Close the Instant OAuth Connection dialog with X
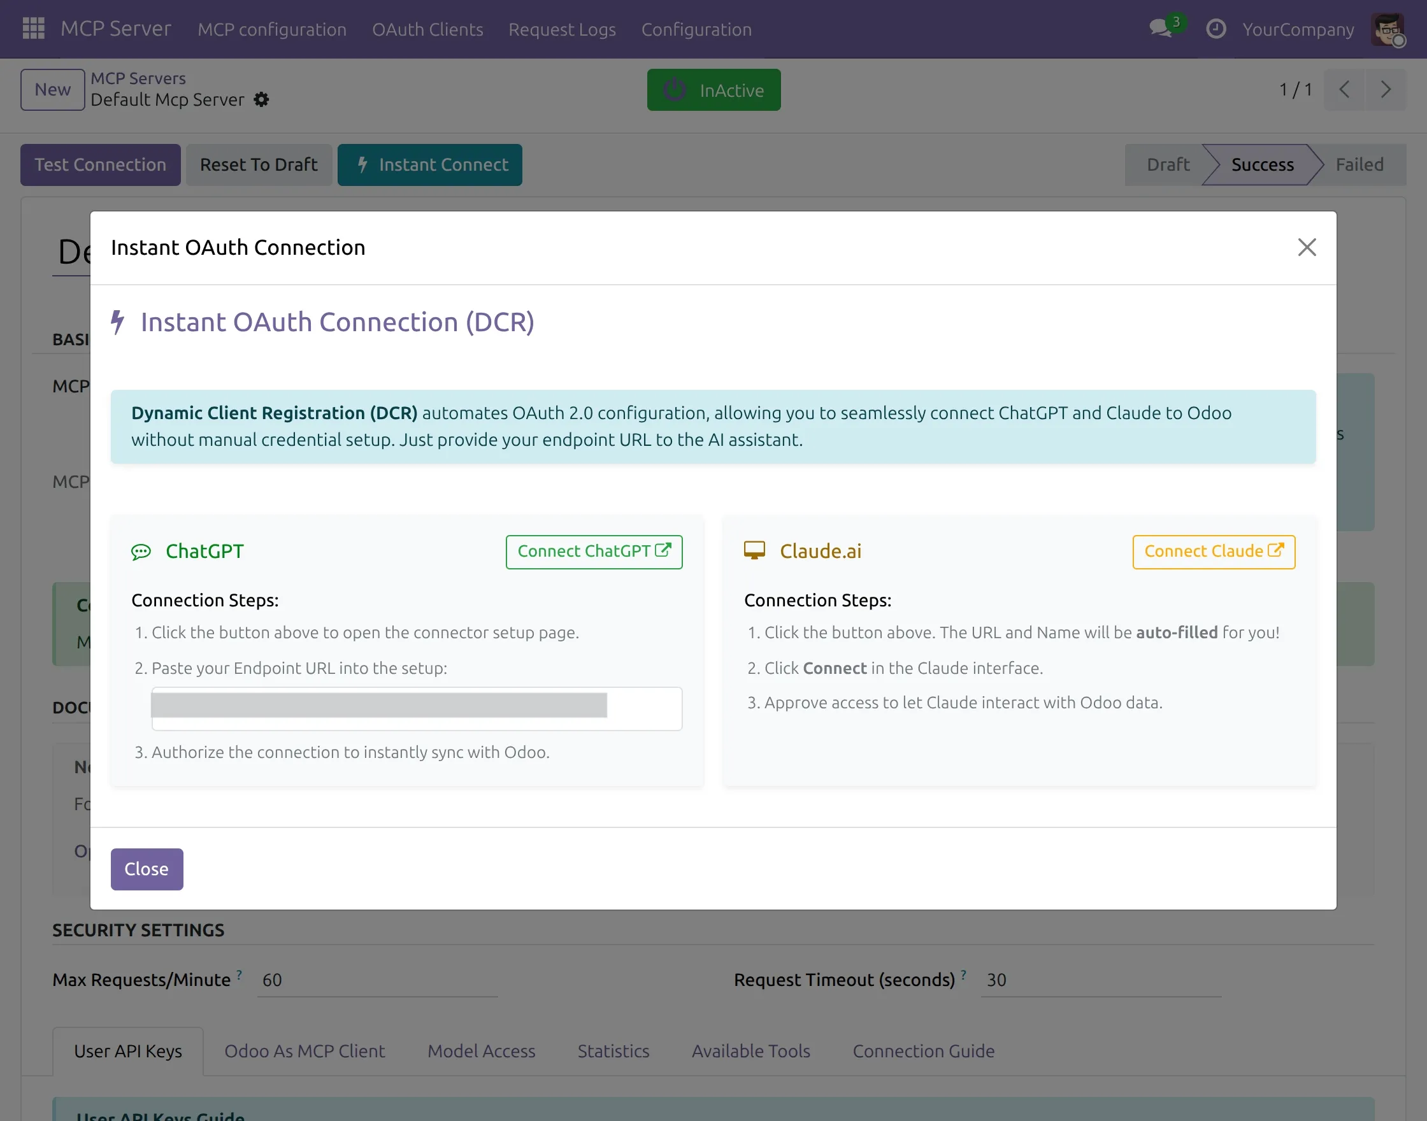The width and height of the screenshot is (1427, 1121). point(1306,247)
